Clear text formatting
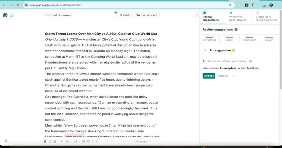Image resolution: width=282 pixels, height=148 pixels. point(97,141)
